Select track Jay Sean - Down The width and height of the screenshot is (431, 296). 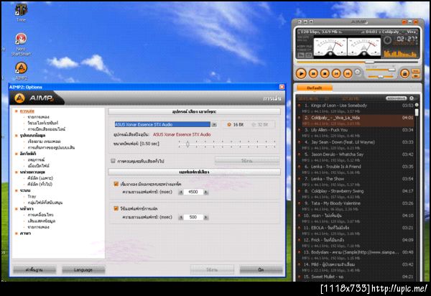356,145
